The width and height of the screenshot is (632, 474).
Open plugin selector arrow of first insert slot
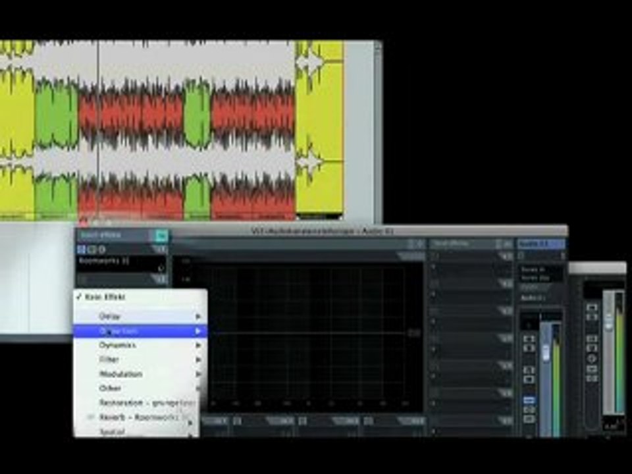(159, 250)
